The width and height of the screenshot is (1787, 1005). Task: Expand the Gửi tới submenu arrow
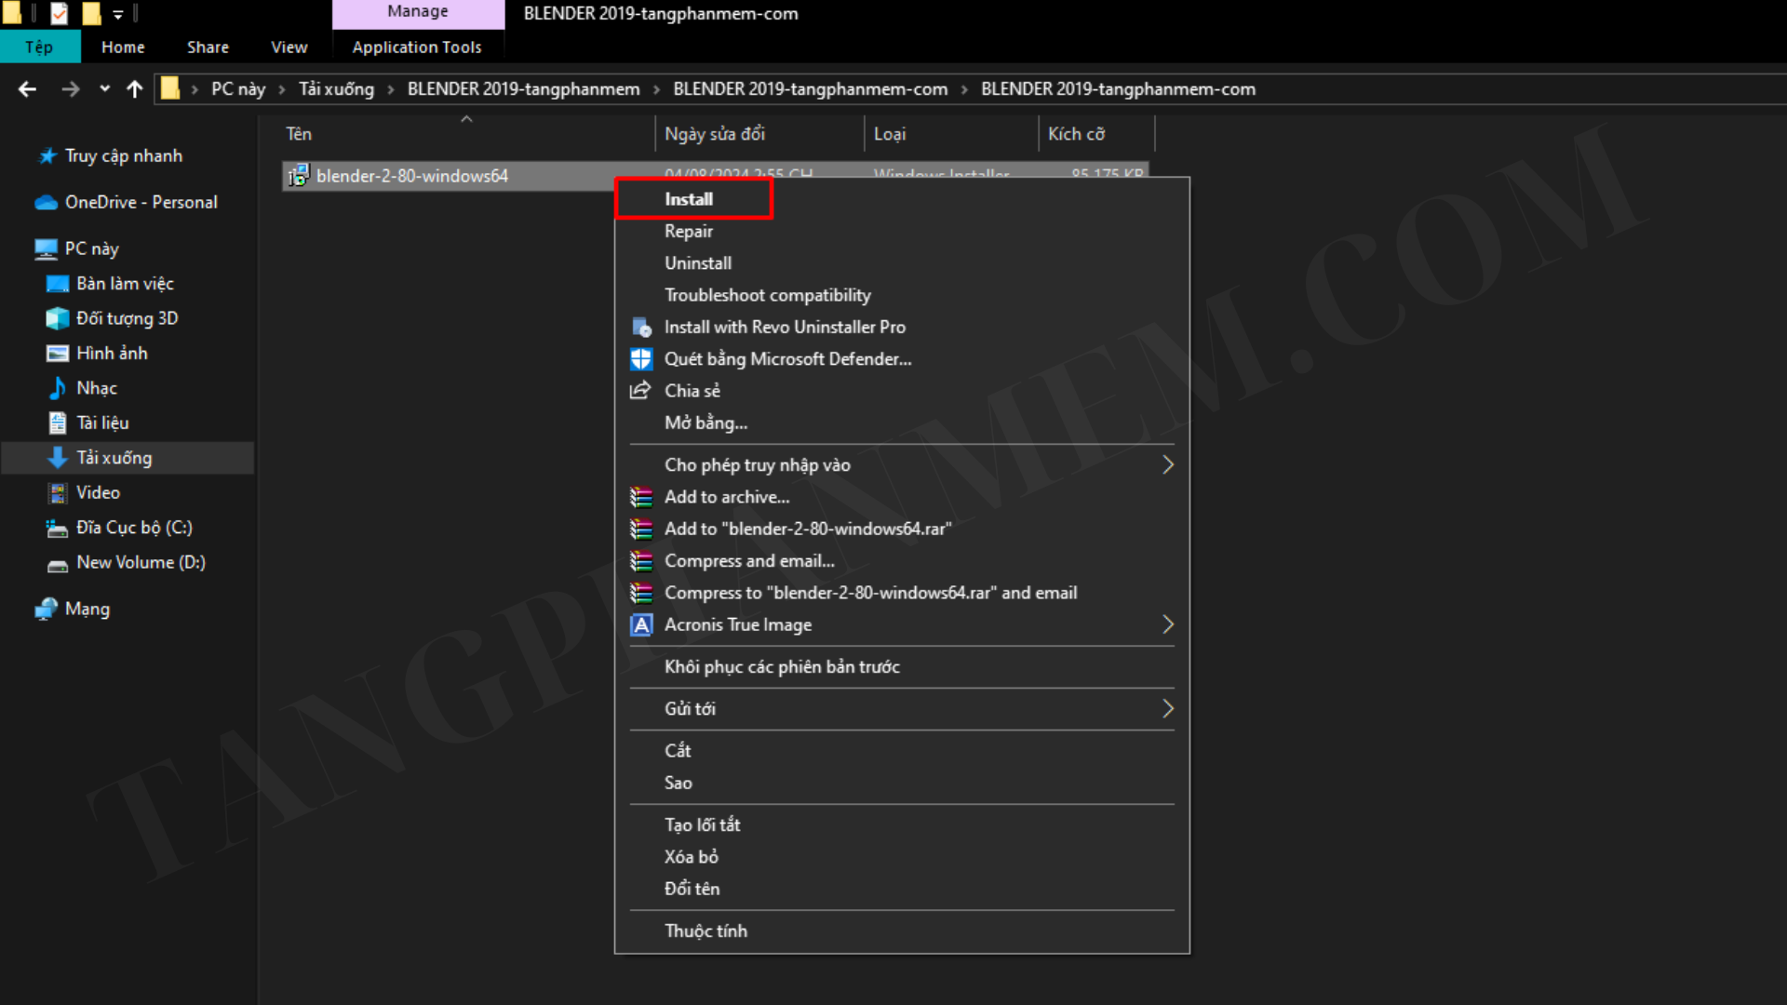(x=1167, y=709)
